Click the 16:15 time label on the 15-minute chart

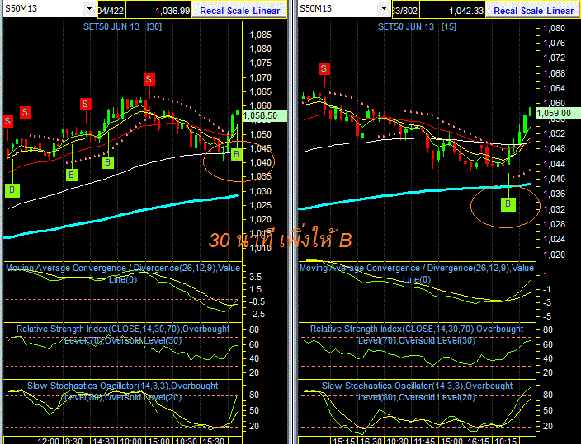pyautogui.click(x=478, y=441)
